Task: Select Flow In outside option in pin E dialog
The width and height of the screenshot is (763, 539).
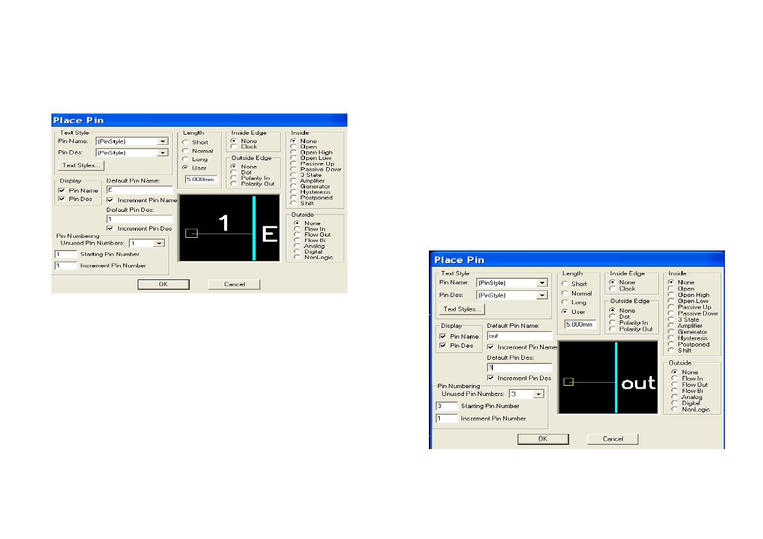Action: pos(297,229)
